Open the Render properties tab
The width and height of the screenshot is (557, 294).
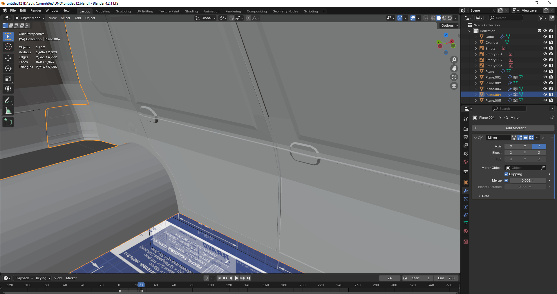(466, 129)
